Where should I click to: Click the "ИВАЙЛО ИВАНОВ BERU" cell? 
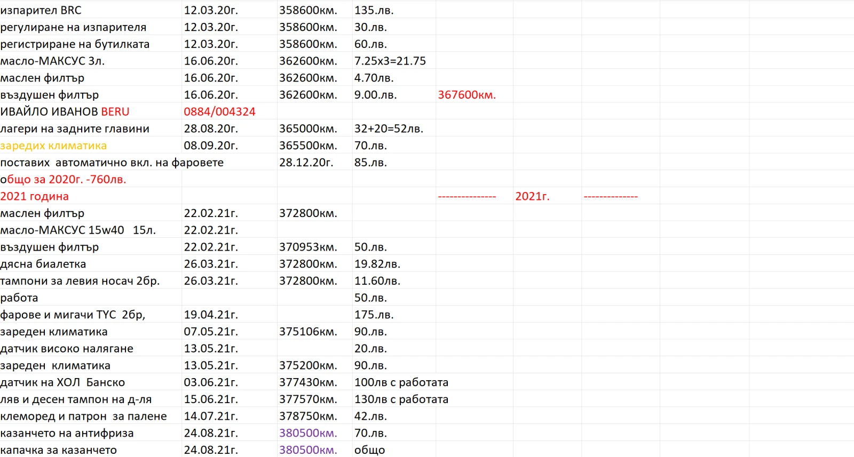point(65,112)
